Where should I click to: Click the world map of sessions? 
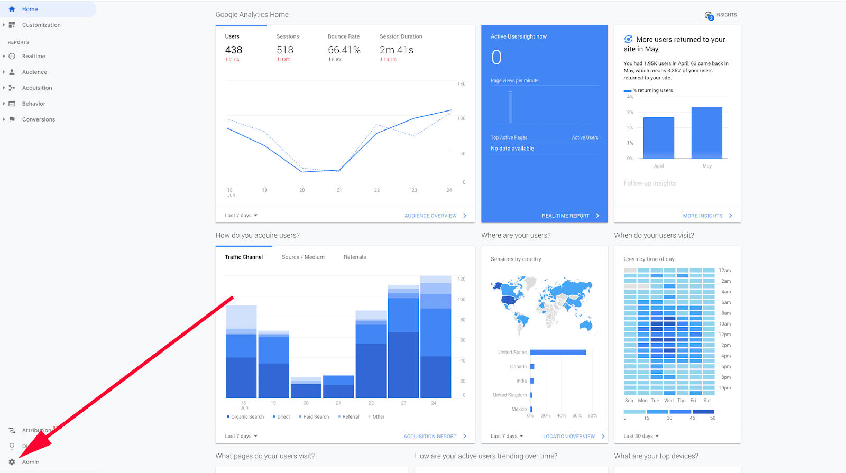[x=542, y=305]
